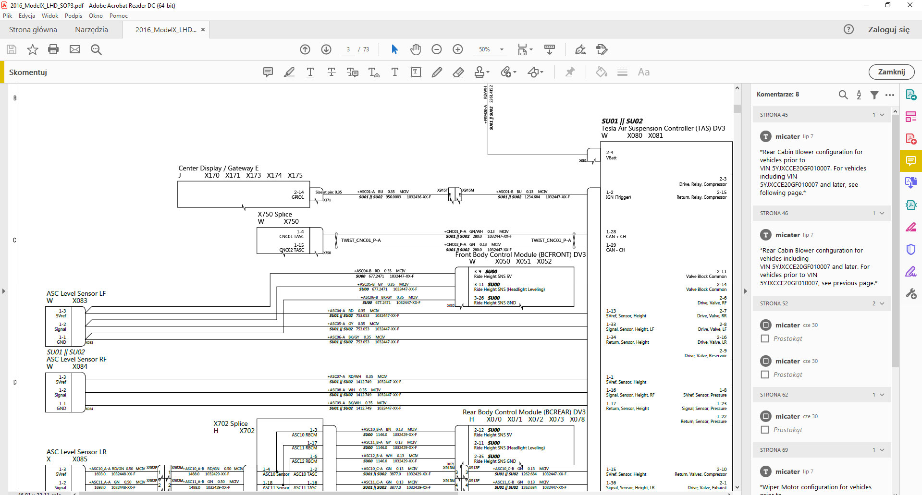Click the Zamknij button
Screen dimensions: 922x495
coord(891,72)
